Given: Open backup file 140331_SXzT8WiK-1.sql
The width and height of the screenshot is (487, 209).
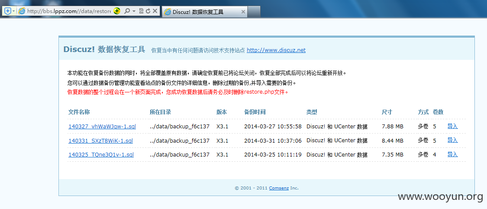Looking at the screenshot, I should tap(100, 140).
